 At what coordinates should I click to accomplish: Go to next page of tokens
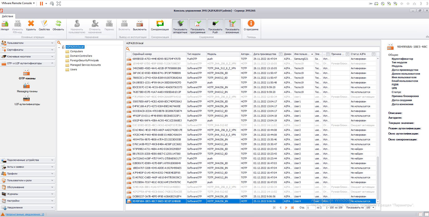pyautogui.click(x=286, y=207)
